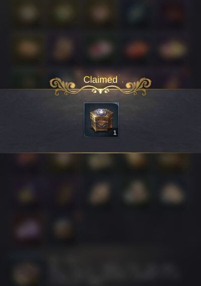The width and height of the screenshot is (201, 286).
Task: Click the central flourish under Claimed title
Action: click(x=100, y=90)
